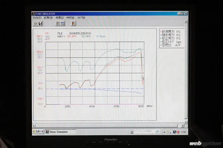Open the ファイル(F) menu
This screenshot has width=223, height=148.
tap(37, 18)
